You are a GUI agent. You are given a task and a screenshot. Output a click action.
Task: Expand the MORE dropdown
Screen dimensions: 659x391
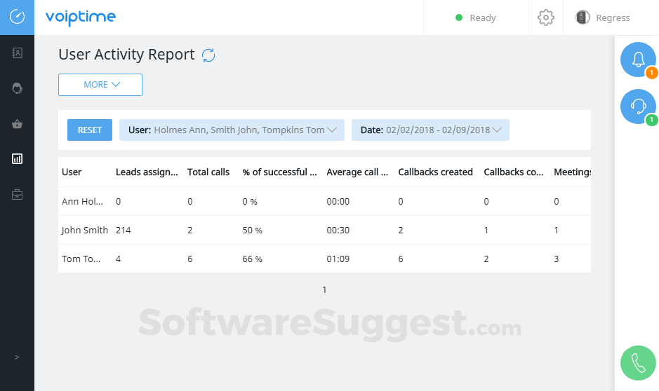point(100,85)
